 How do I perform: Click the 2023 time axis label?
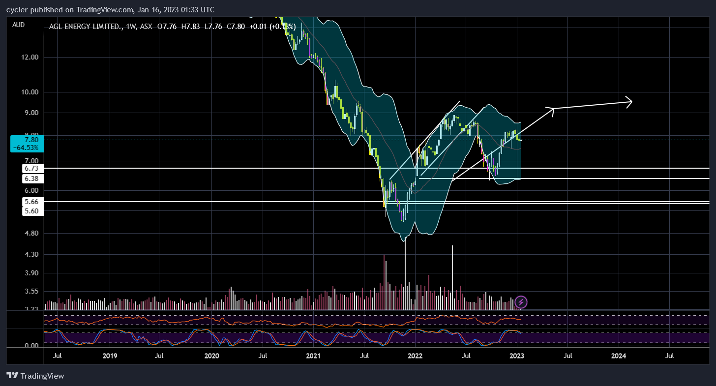tap(517, 355)
